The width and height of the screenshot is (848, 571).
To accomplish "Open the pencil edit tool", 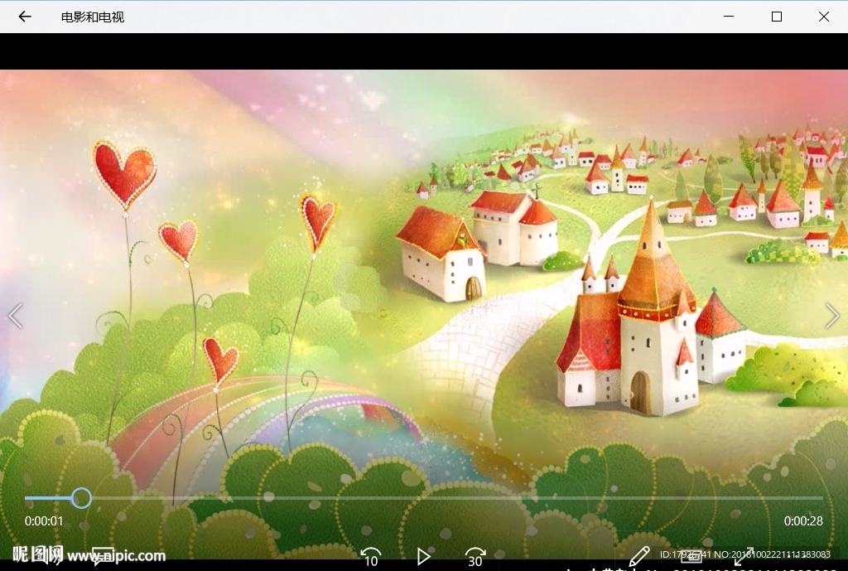I will pos(639,556).
